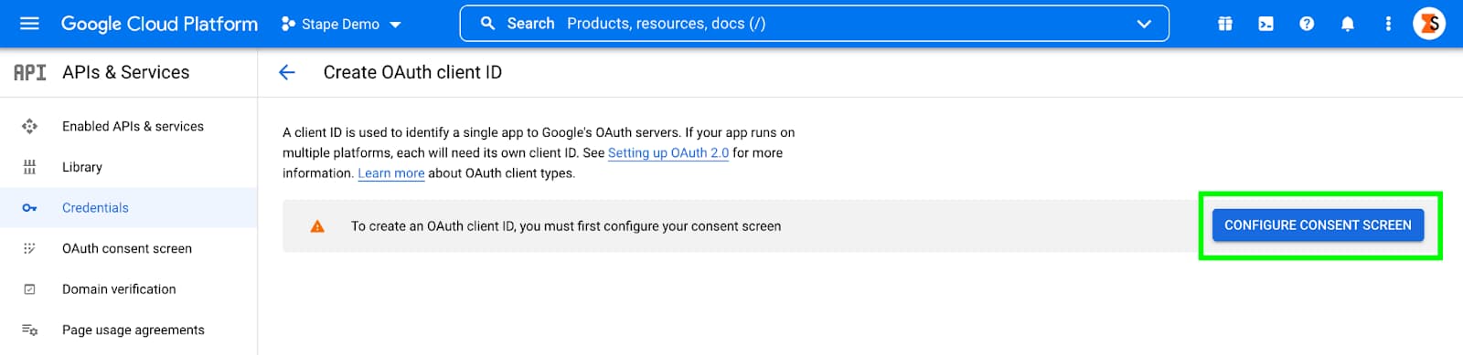Image resolution: width=1463 pixels, height=355 pixels.
Task: Click the Domain verification checkbox icon
Action: click(29, 289)
